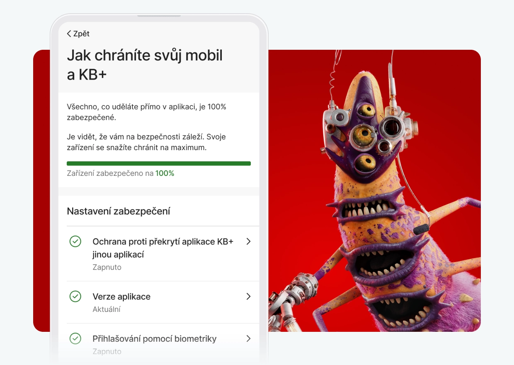Tap the green 100% security score text
Image resolution: width=514 pixels, height=365 pixels.
pos(165,173)
